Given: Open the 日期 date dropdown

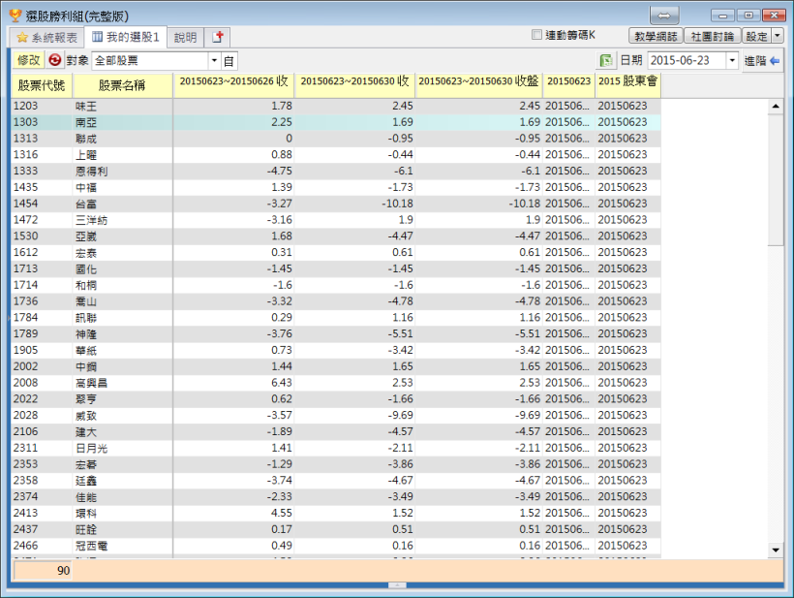Looking at the screenshot, I should click(x=732, y=60).
